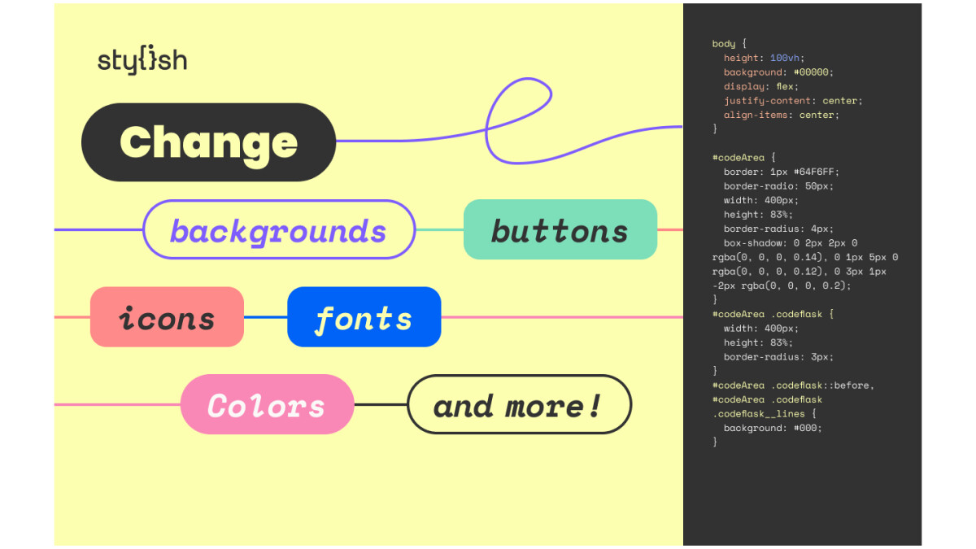Click the outlined 'and more!' pill

pos(519,404)
